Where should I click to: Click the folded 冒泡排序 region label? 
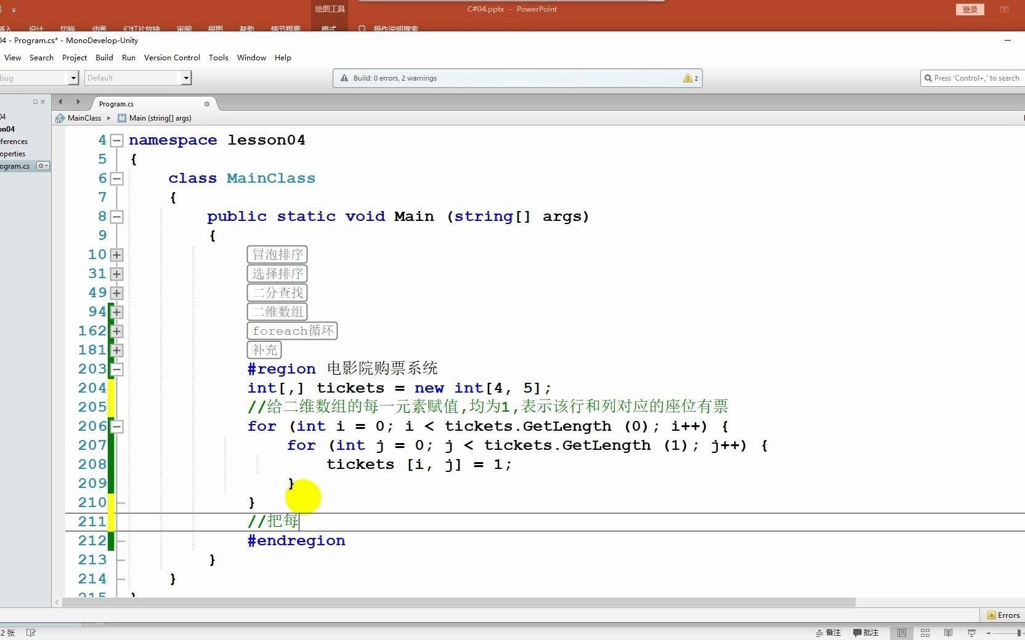[x=277, y=255]
